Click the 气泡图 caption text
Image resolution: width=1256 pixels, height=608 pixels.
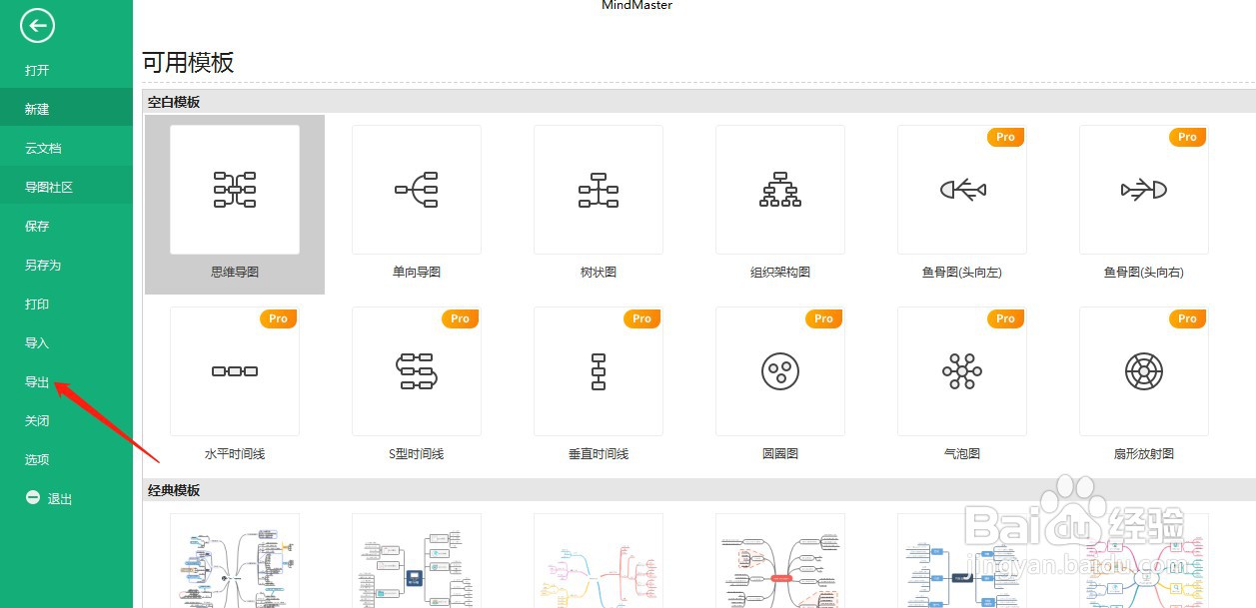point(962,453)
